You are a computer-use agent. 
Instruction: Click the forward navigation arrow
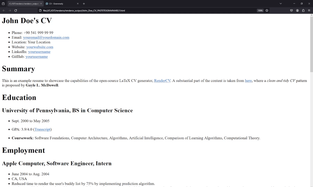click(10, 10)
